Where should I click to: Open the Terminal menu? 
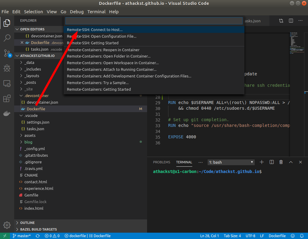point(96,12)
